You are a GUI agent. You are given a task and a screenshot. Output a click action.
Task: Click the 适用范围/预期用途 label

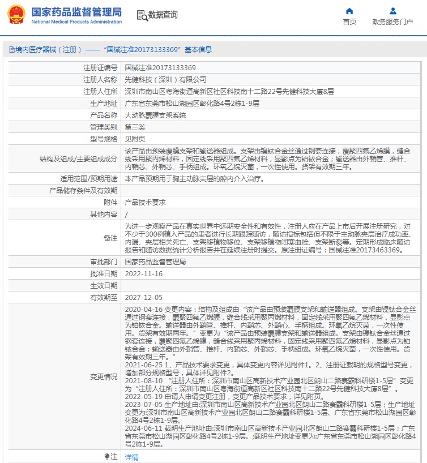pos(89,179)
